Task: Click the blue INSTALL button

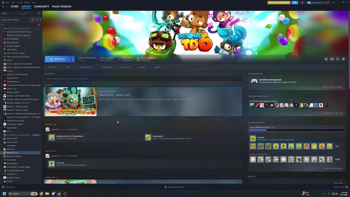Action: point(58,59)
